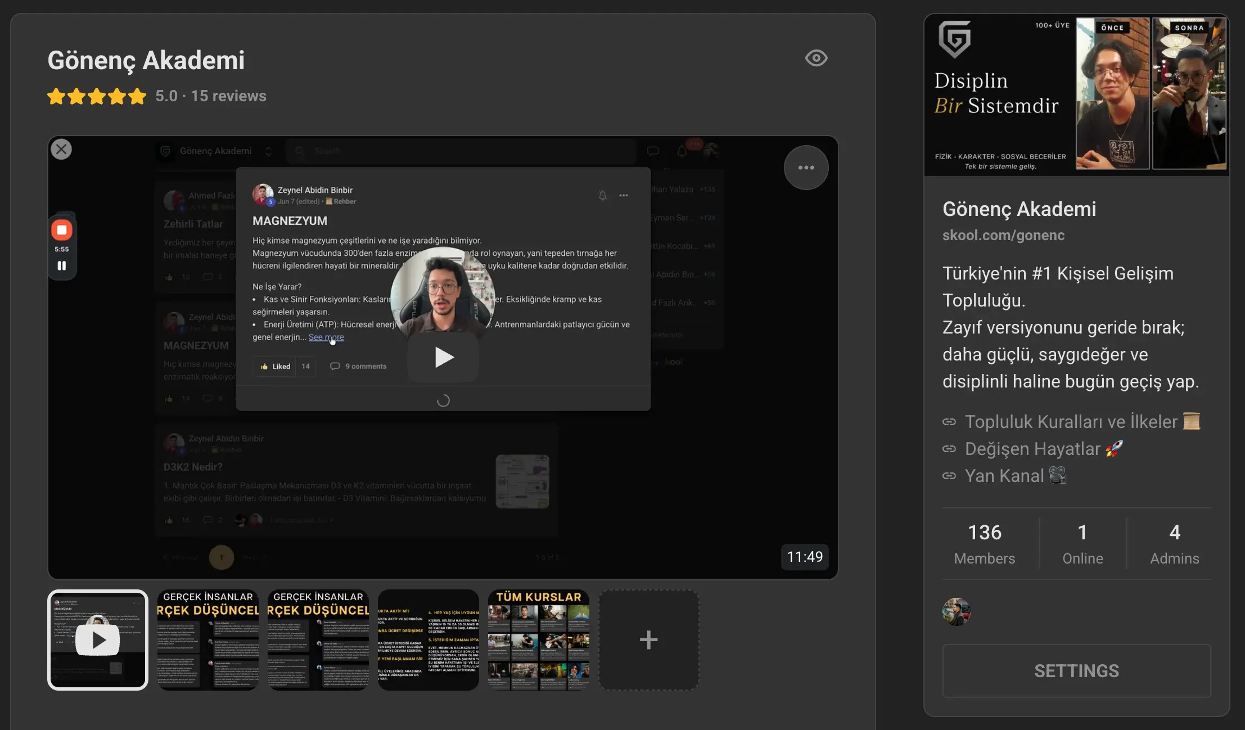Screen dimensions: 1245x730
Task: Open the black FAQ text thumbnail
Action: pyautogui.click(x=428, y=639)
